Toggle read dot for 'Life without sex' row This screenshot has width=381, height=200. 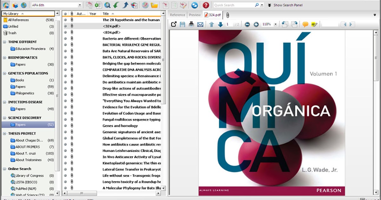[65, 176]
